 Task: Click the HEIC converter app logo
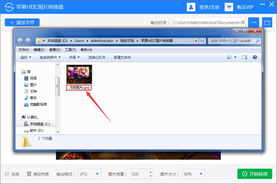coord(9,7)
